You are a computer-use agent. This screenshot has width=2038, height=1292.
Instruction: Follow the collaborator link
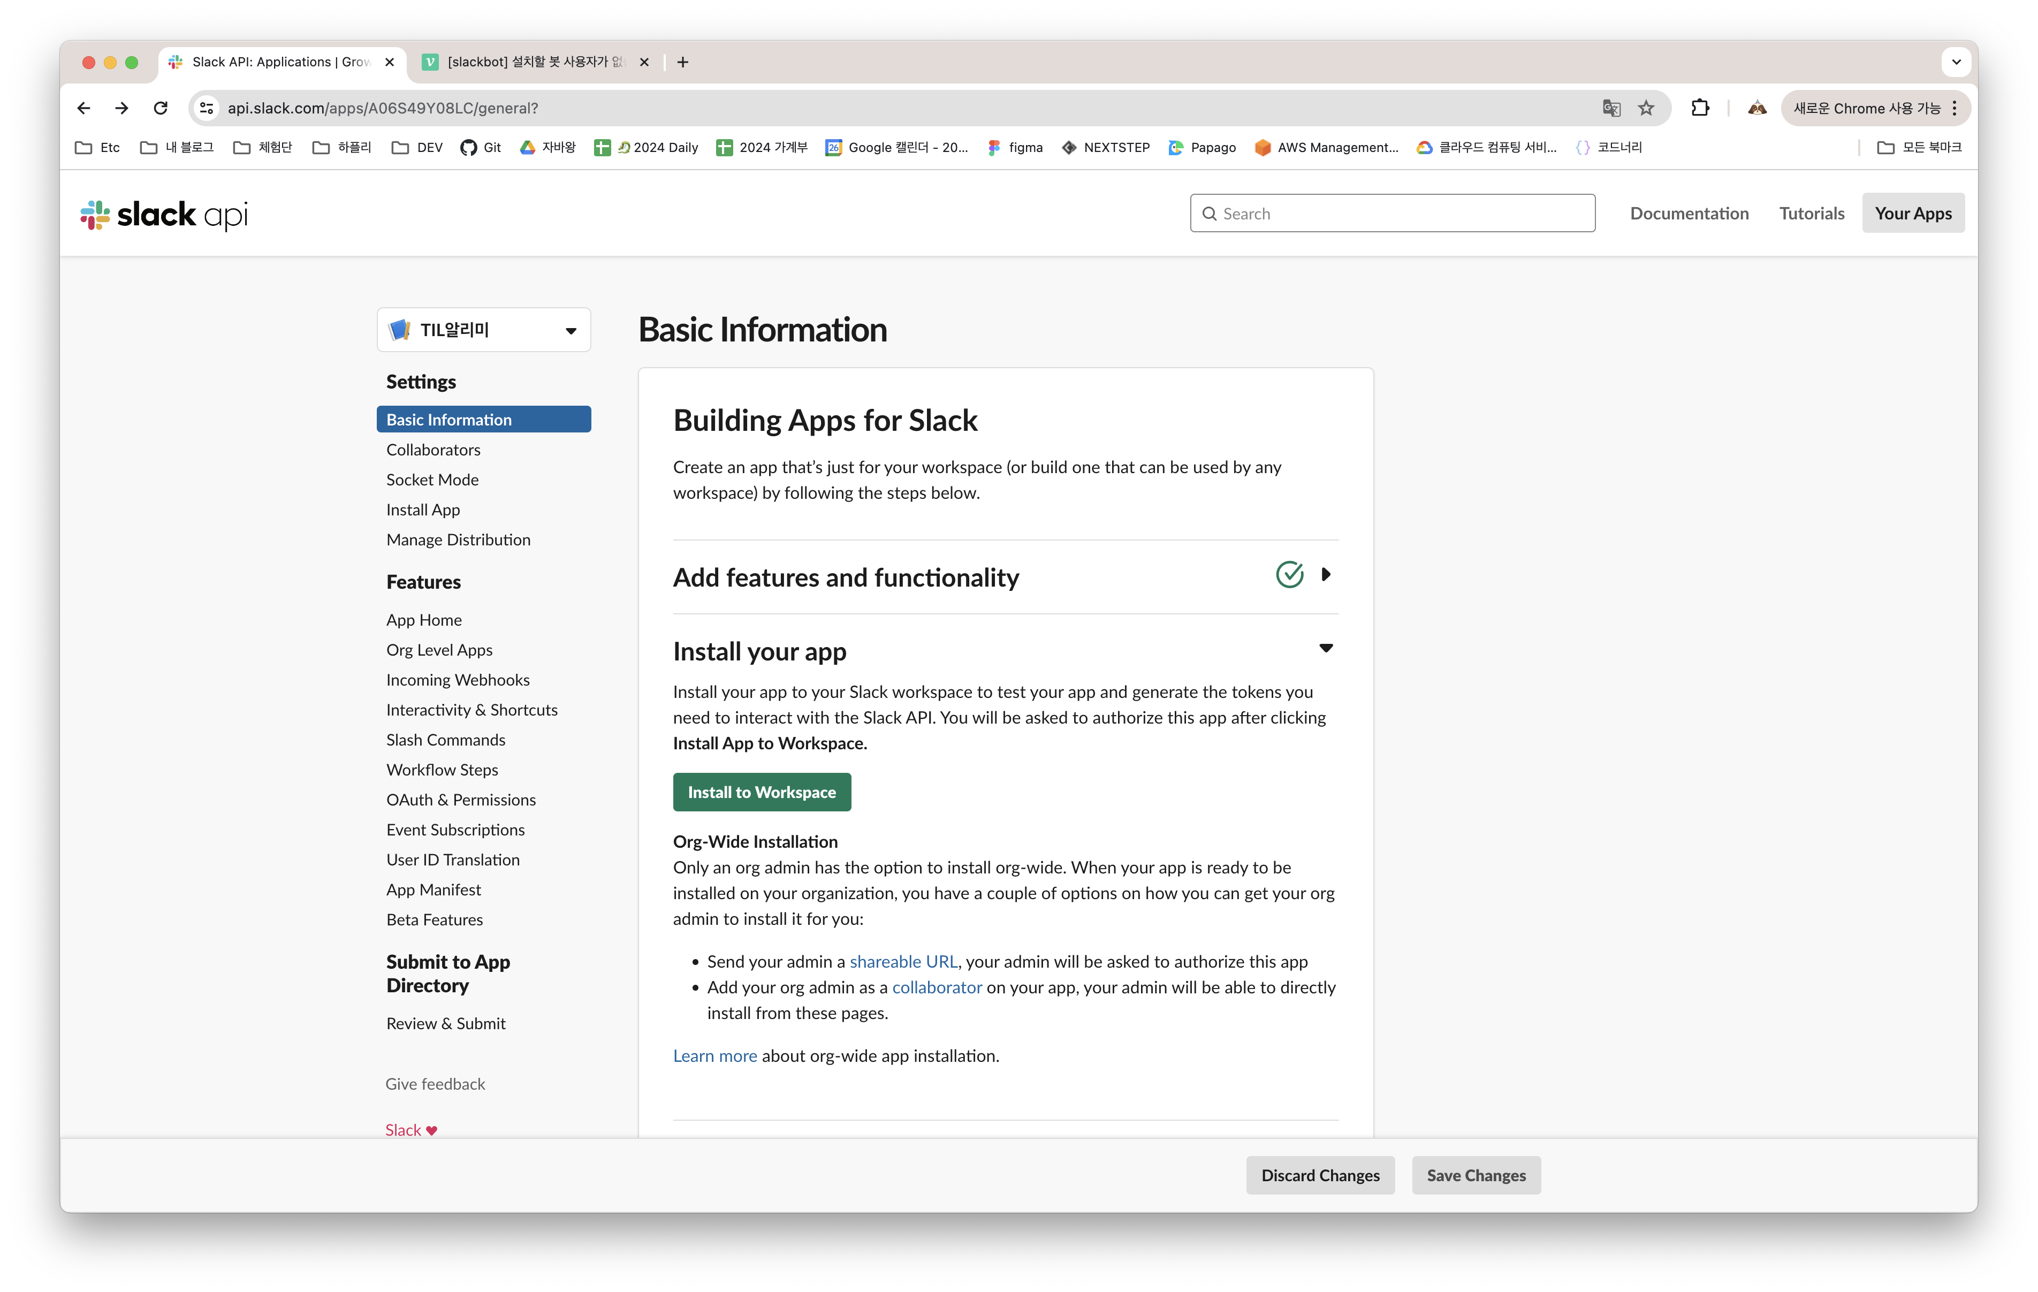point(936,987)
